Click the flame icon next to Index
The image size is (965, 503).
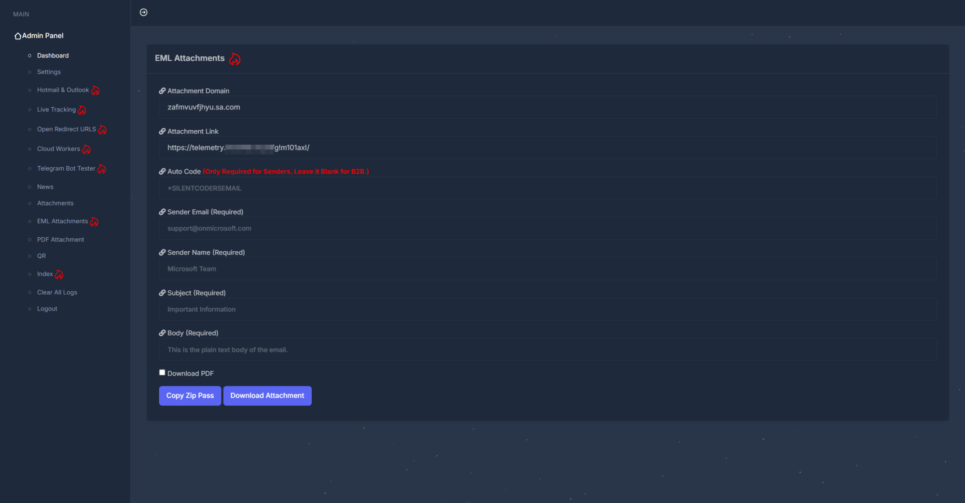(59, 274)
